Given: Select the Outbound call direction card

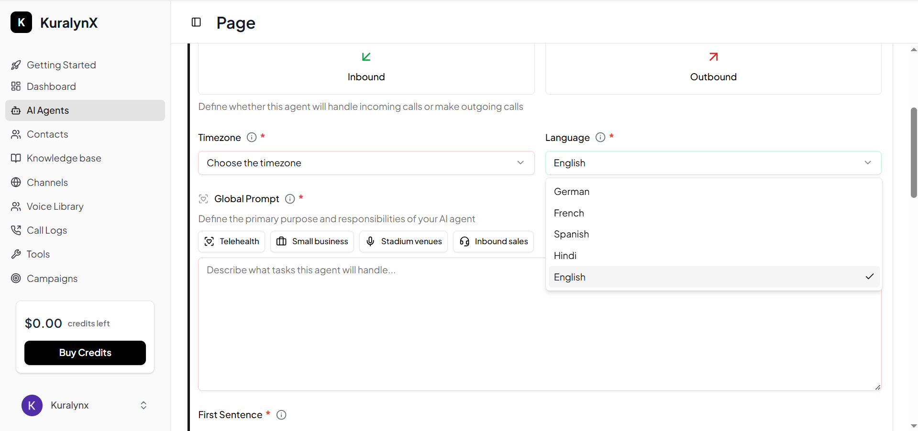Looking at the screenshot, I should tap(713, 67).
